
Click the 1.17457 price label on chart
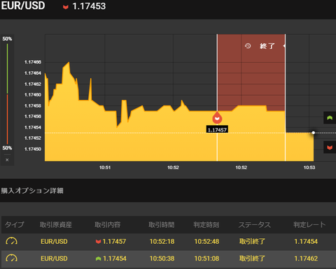[217, 129]
